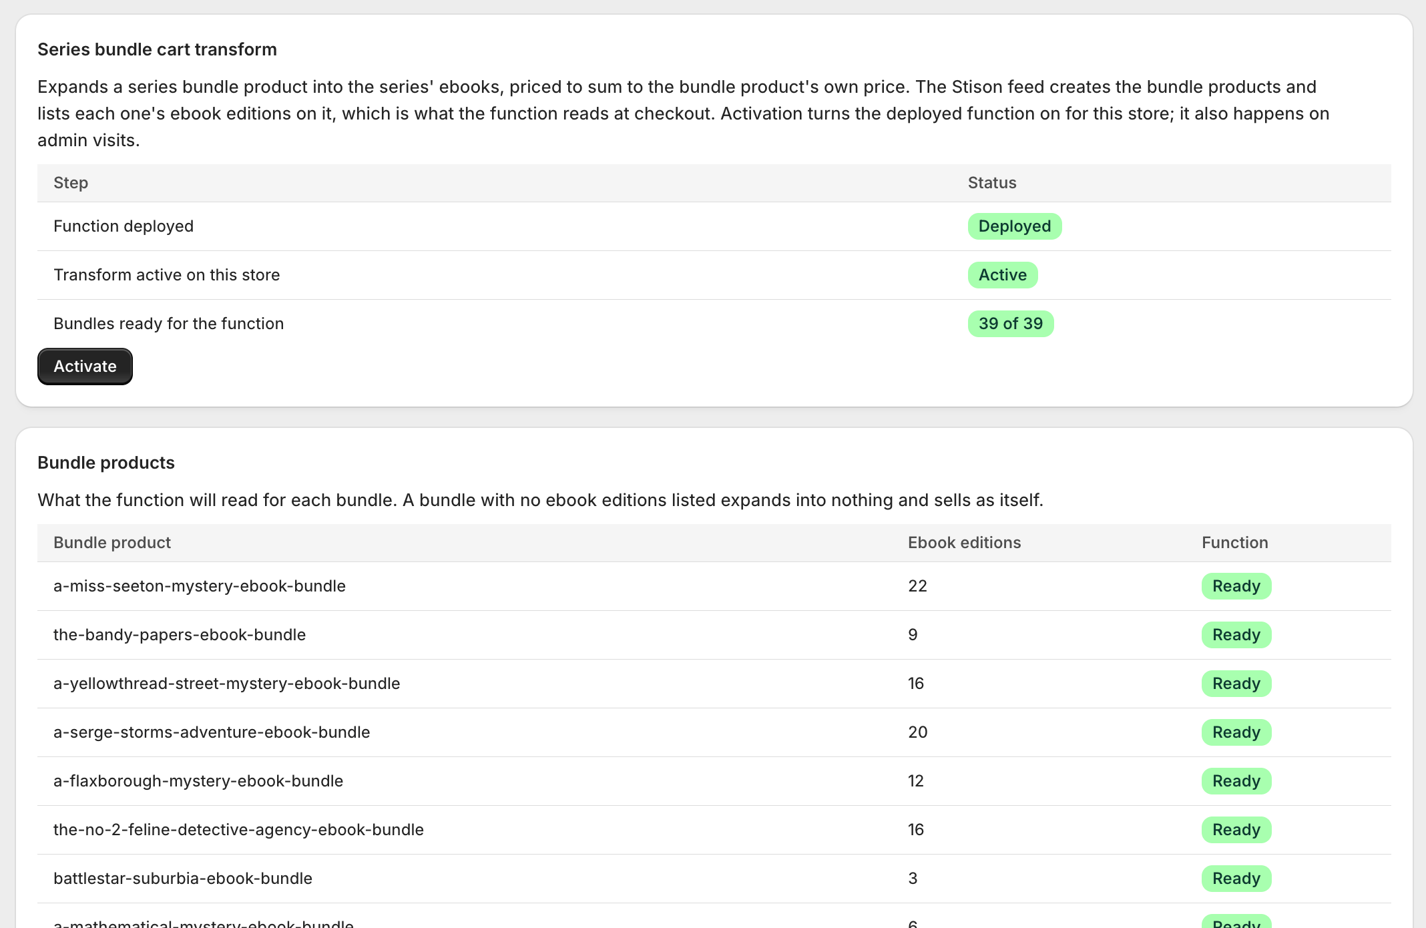Click Ready badge for yellowthread-street bundle
This screenshot has height=928, width=1426.
click(1236, 684)
